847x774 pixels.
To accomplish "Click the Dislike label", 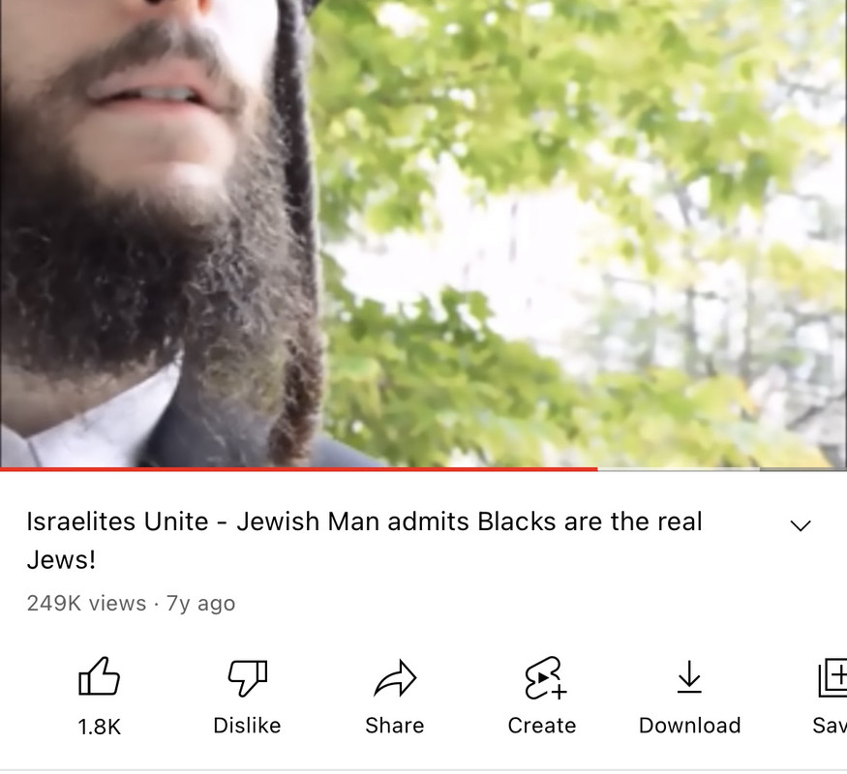I will click(248, 726).
